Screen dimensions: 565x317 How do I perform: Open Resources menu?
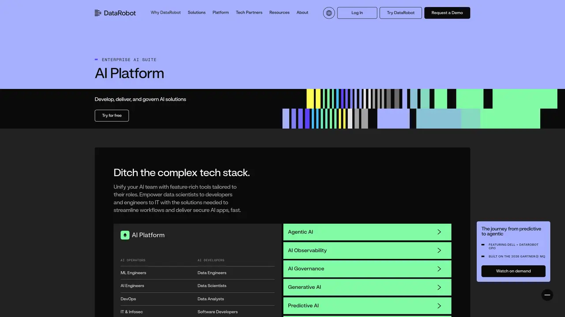point(279,13)
